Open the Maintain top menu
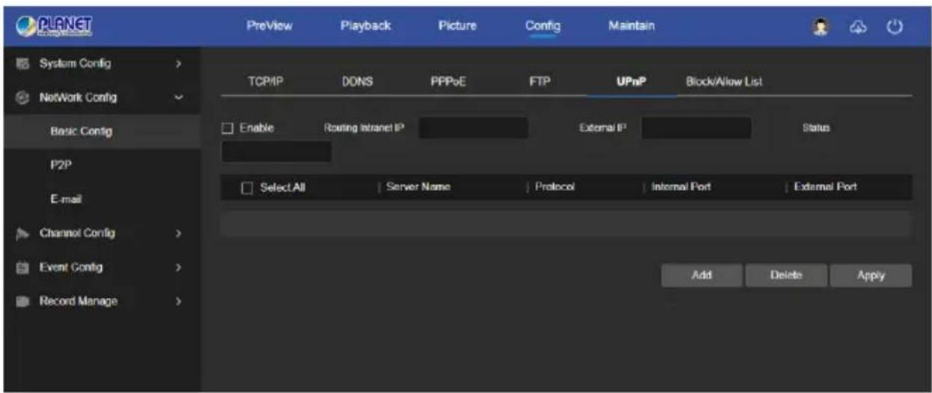Viewport: 932px width, 393px height. coord(633,26)
